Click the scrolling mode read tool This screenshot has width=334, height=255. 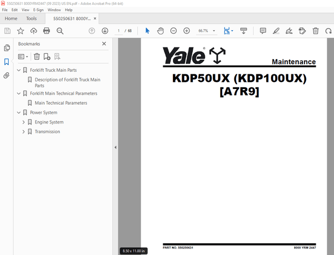pos(243,31)
